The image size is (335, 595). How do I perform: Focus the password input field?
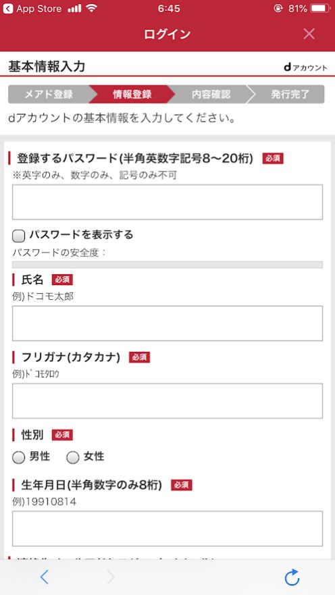[x=167, y=202]
